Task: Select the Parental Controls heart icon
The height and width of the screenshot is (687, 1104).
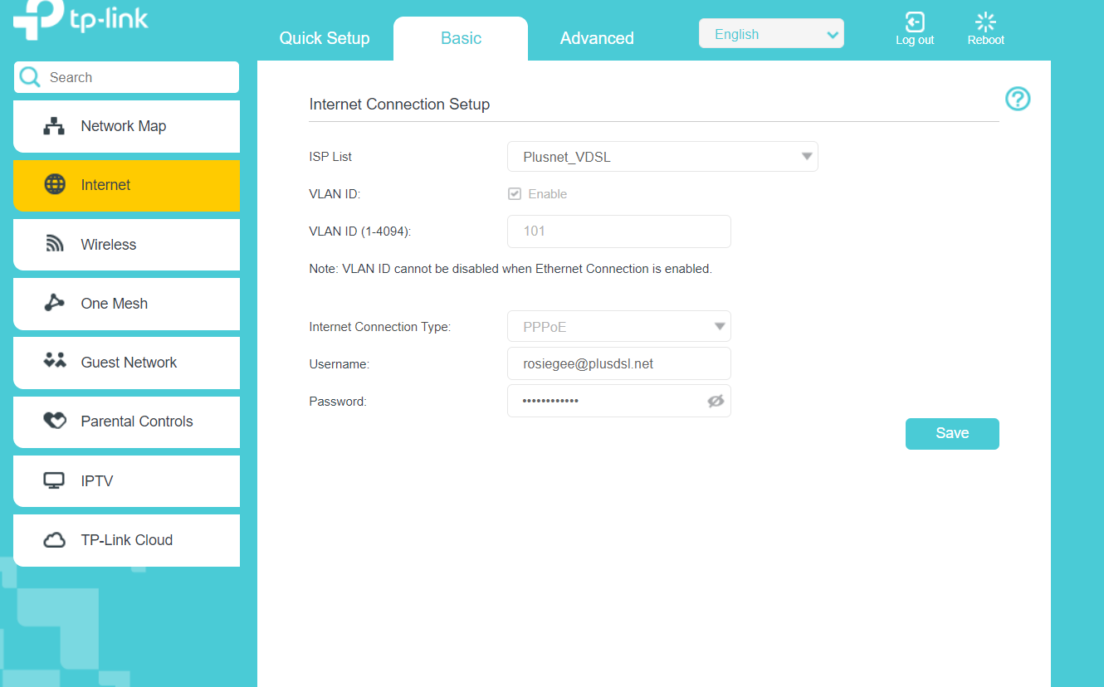Action: [54, 421]
